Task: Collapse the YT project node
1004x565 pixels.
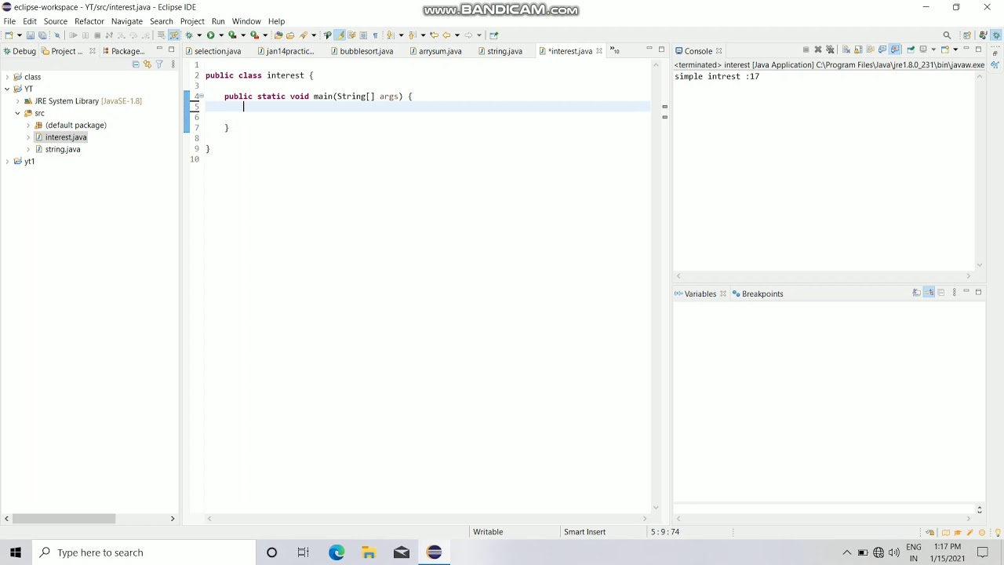Action: [x=7, y=89]
